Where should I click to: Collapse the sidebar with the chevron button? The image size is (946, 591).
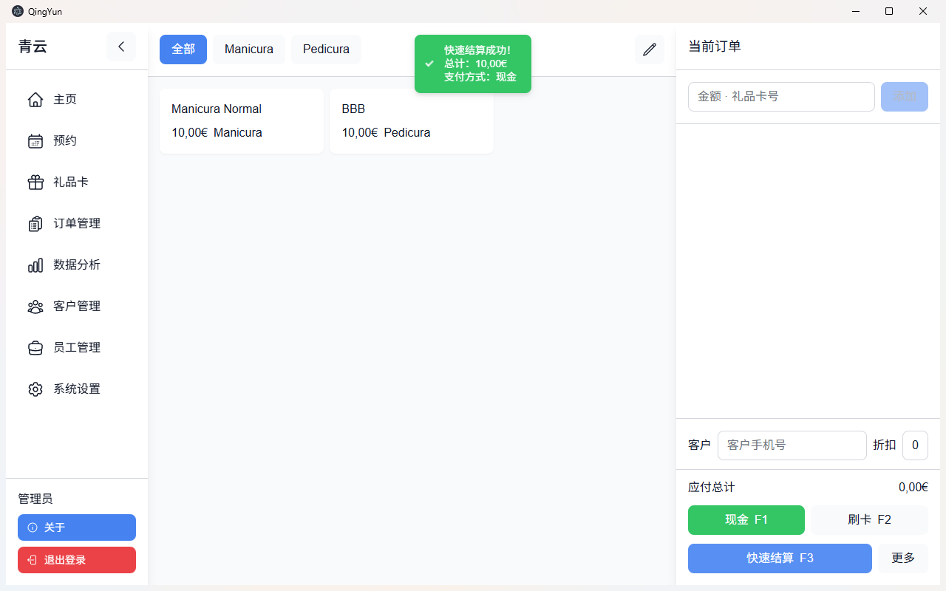point(121,47)
